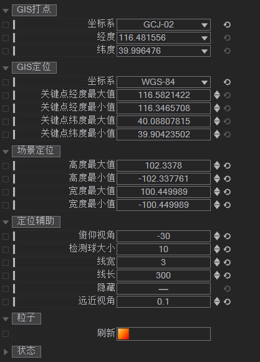Viewport: 260px width, 362px height.
Task: Reset the 宽度最小值 field
Action: [227, 205]
